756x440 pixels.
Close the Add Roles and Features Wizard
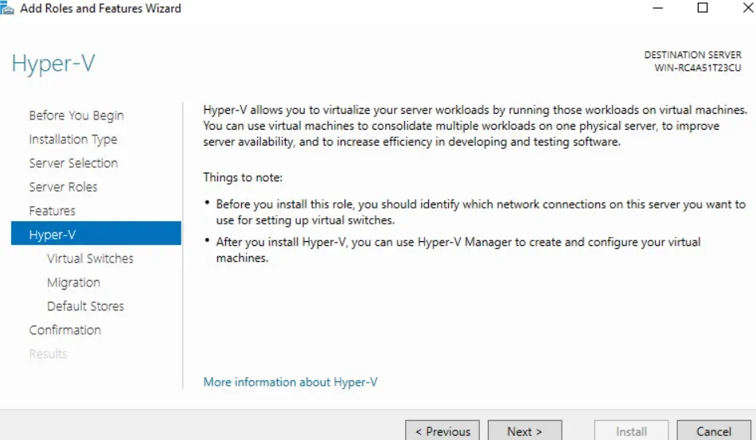pyautogui.click(x=746, y=8)
